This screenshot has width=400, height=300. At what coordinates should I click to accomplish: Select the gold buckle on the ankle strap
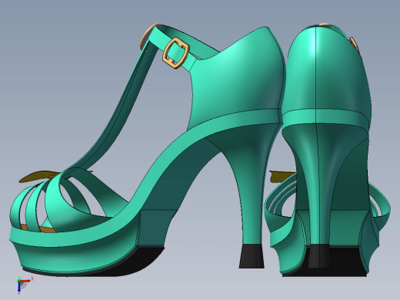[x=176, y=53]
